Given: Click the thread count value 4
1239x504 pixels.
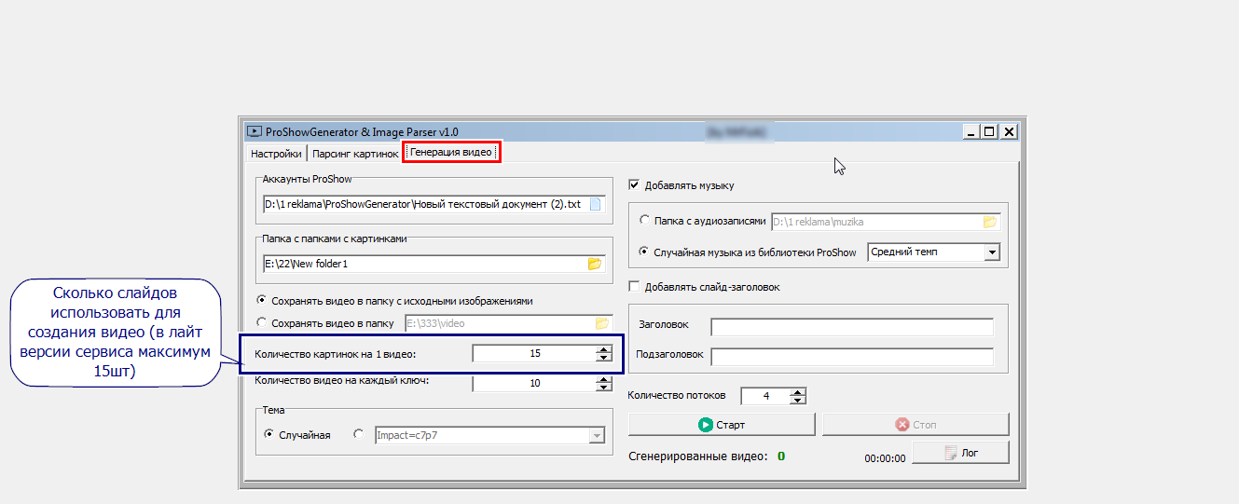Looking at the screenshot, I should point(765,396).
